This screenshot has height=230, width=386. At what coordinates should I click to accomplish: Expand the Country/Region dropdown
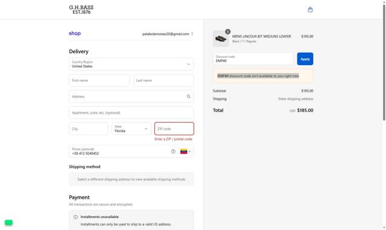131,64
